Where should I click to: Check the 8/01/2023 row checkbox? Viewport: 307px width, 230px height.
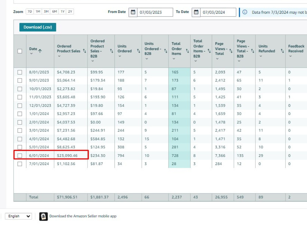pos(20,72)
